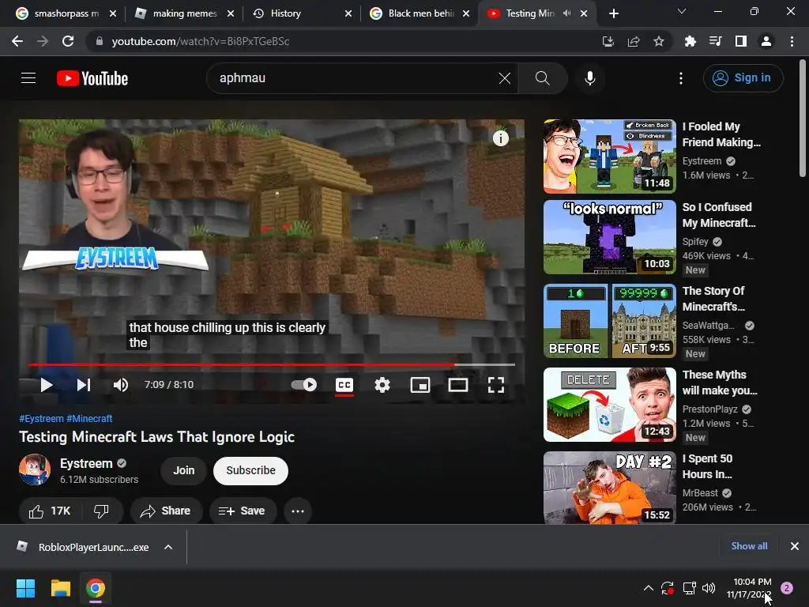Open the Eystreem channel name link

[86, 463]
